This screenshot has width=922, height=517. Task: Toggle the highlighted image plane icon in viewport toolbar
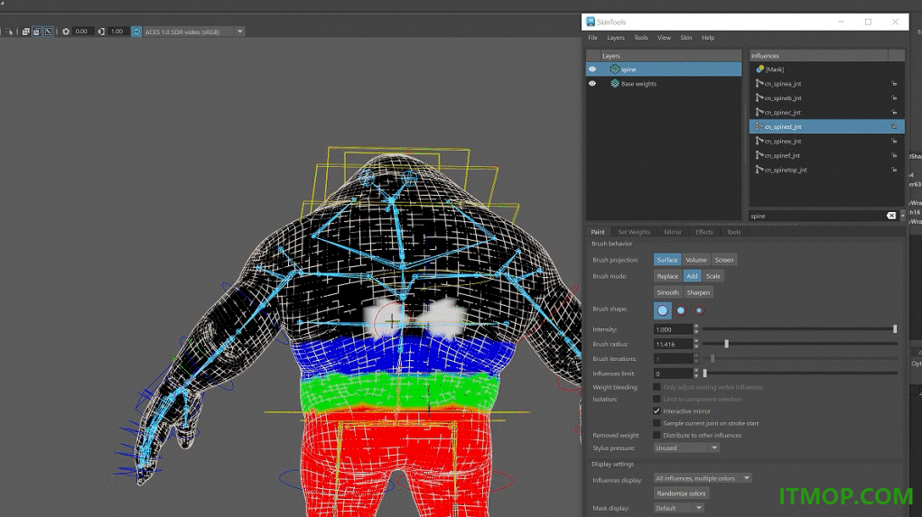click(36, 32)
